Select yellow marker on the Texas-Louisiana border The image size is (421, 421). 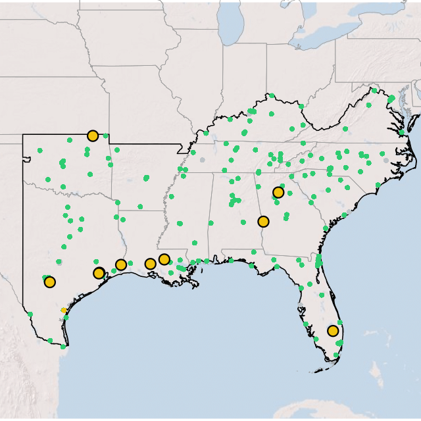click(x=121, y=265)
